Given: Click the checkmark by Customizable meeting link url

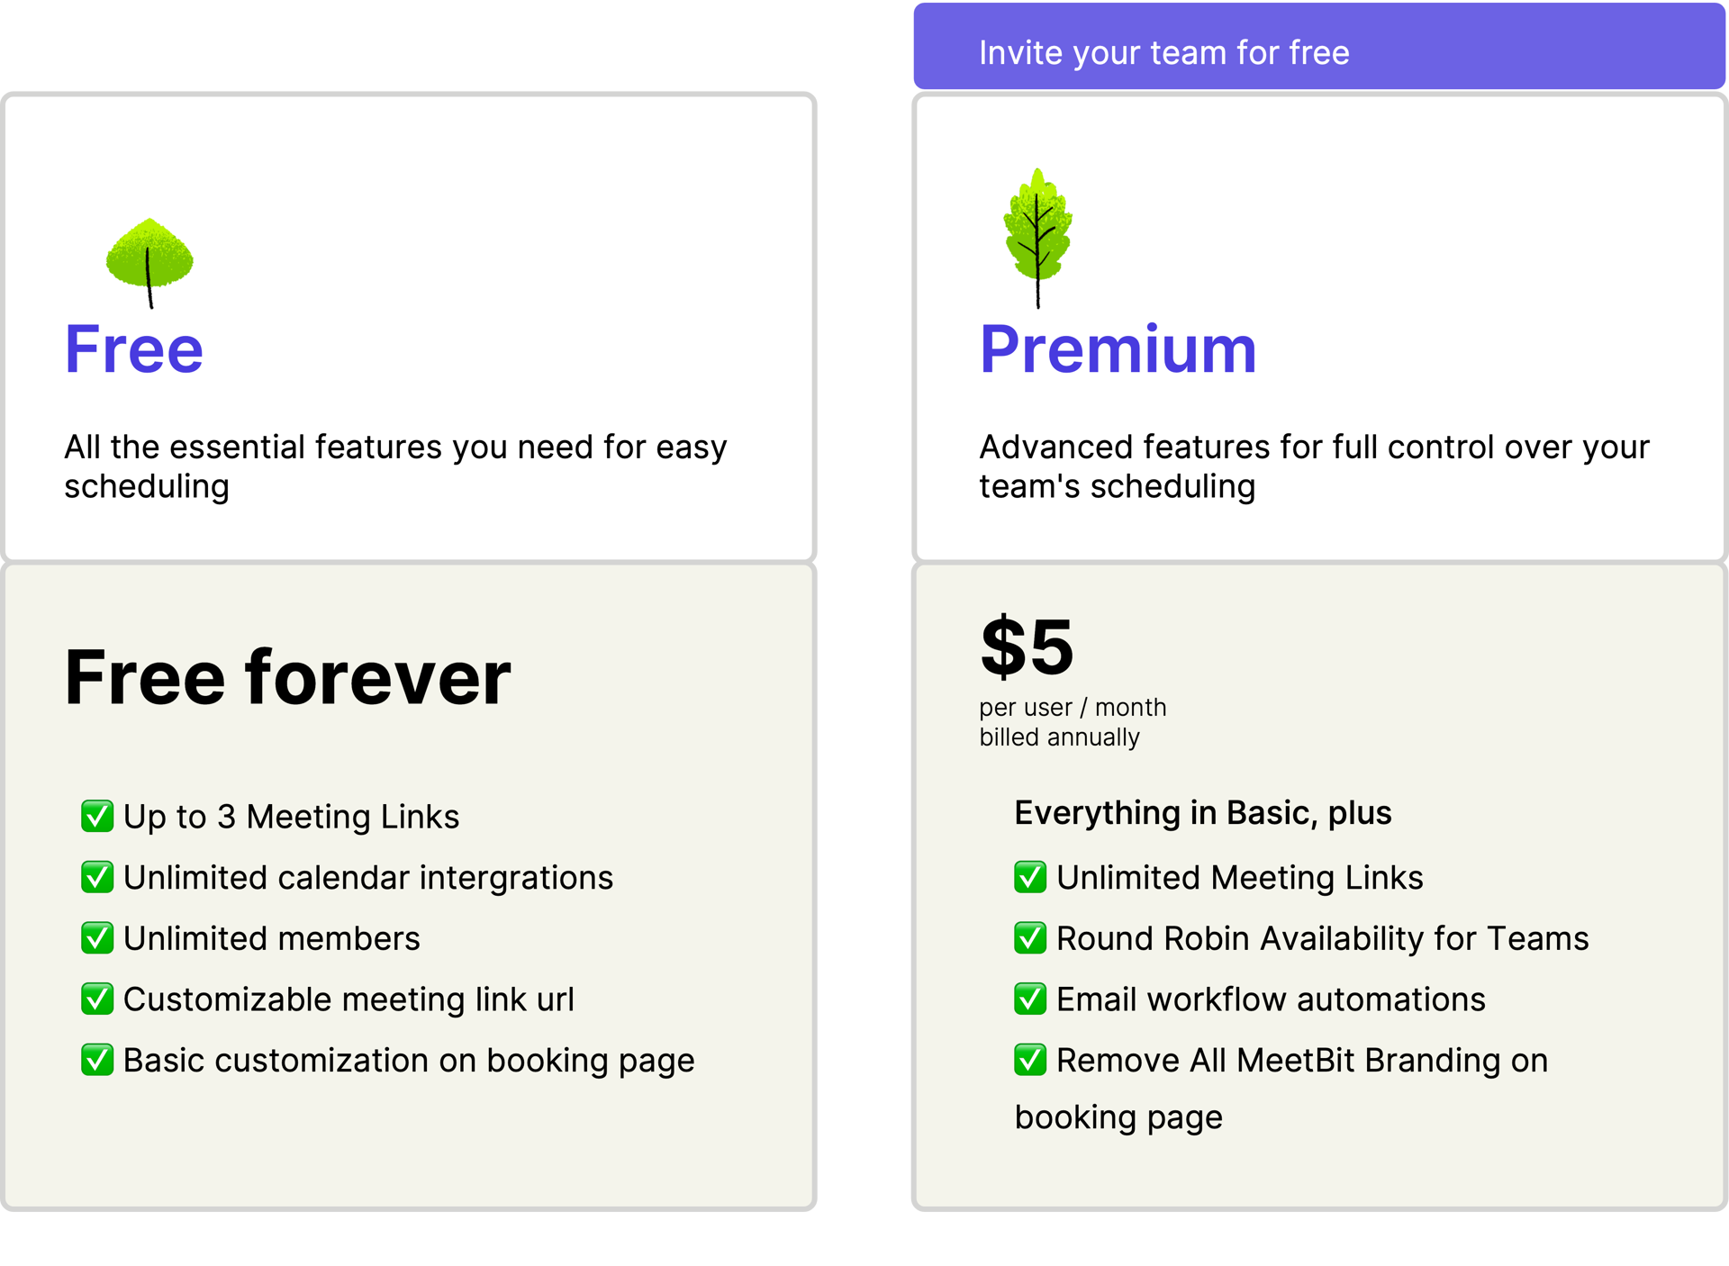Looking at the screenshot, I should pyautogui.click(x=97, y=999).
